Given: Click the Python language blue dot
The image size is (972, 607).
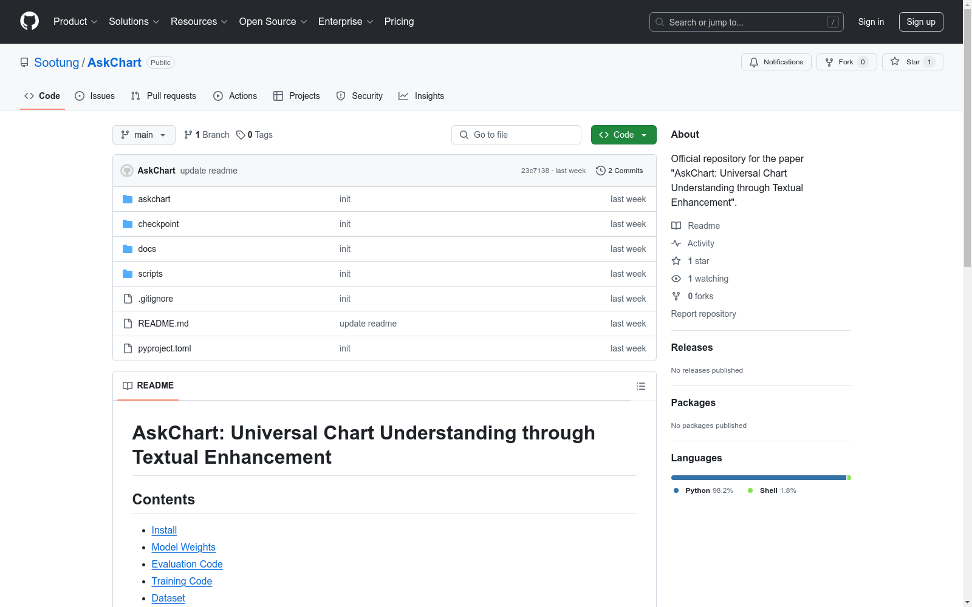Looking at the screenshot, I should tap(676, 490).
